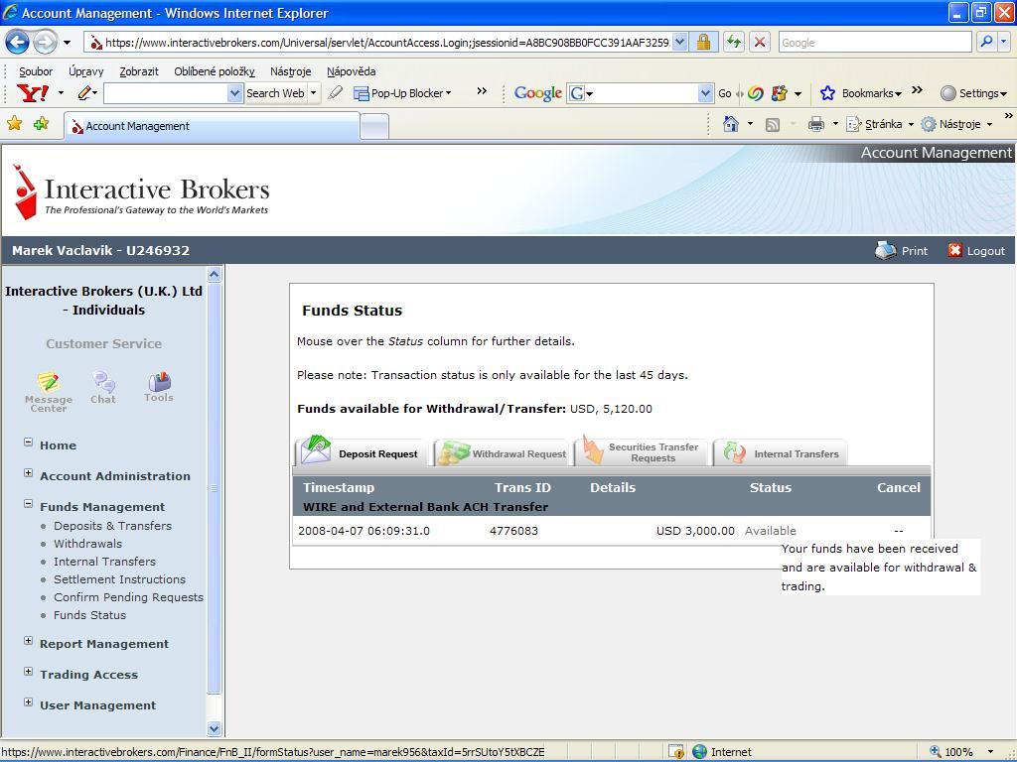Click the Bookmarks star icon in Google toolbar
1017x762 pixels.
827,93
